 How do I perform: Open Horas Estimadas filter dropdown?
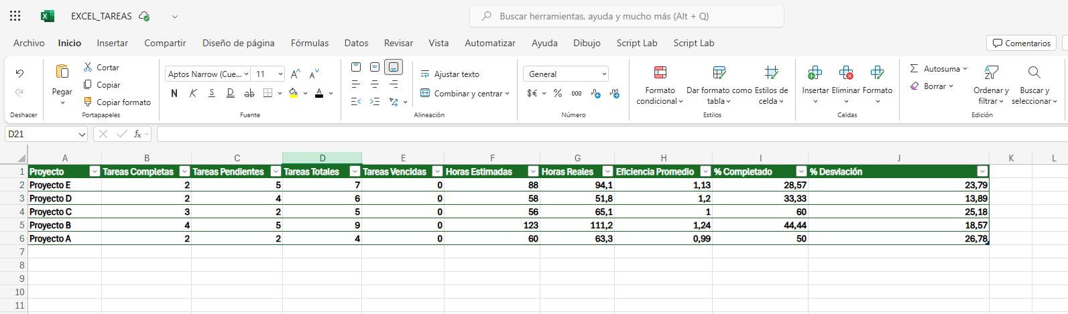tap(533, 171)
